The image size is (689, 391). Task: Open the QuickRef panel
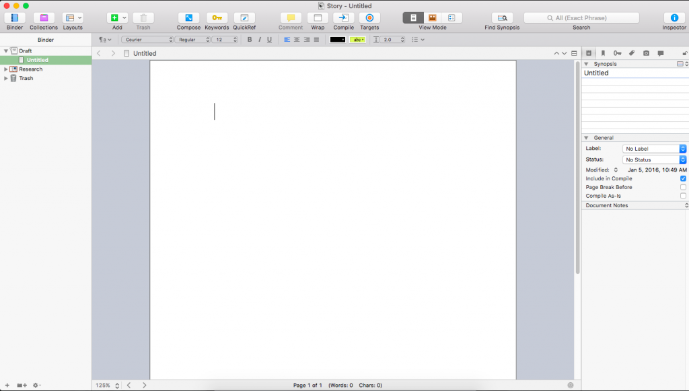click(244, 18)
